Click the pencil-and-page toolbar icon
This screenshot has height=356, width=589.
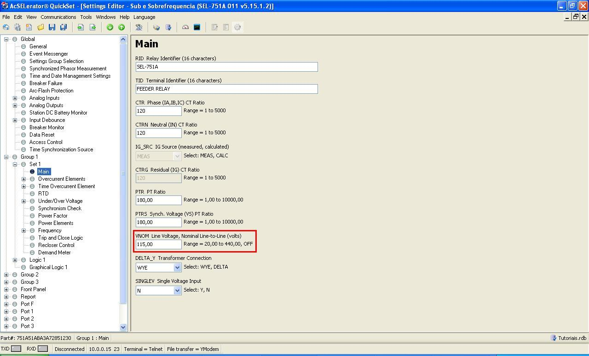click(x=214, y=27)
